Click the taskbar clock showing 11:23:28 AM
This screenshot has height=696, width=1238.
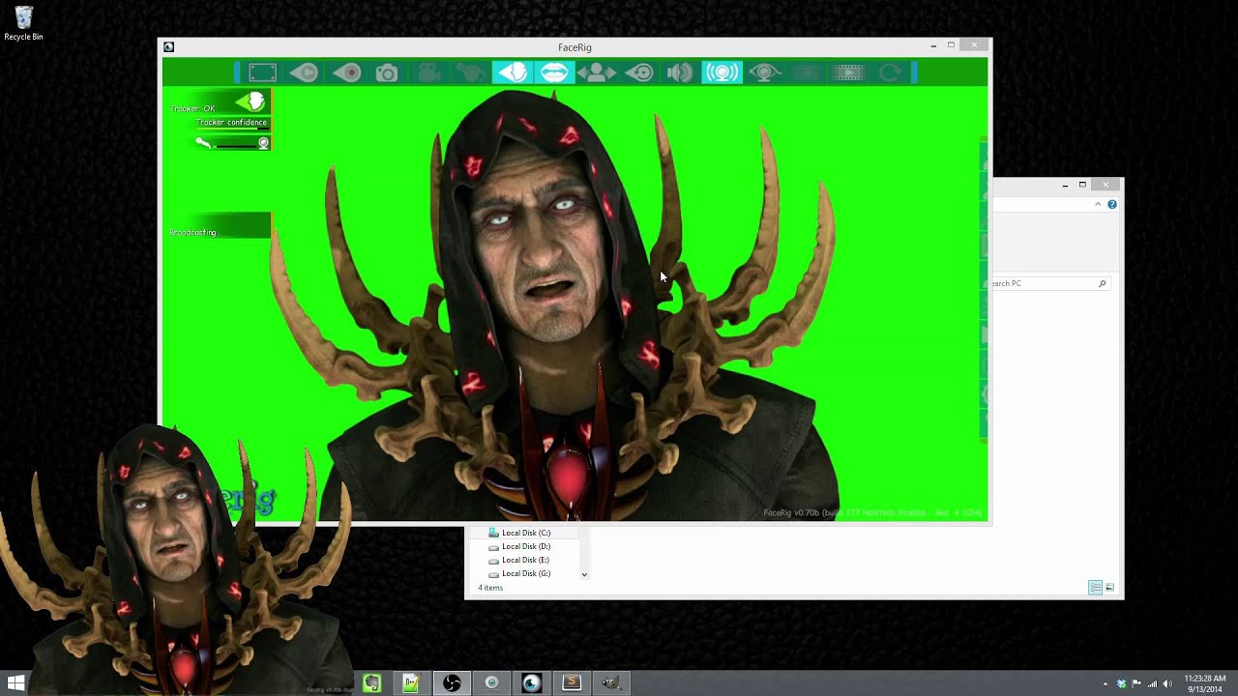1204,683
